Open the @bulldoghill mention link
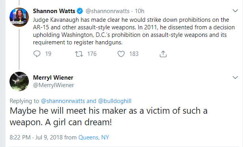Screen dimensions: 243x147 pos(115,101)
